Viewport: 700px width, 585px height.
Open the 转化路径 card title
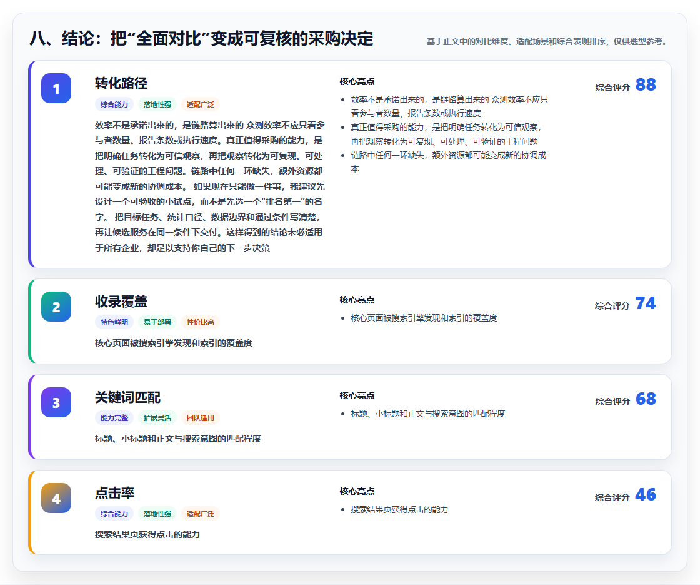click(121, 83)
